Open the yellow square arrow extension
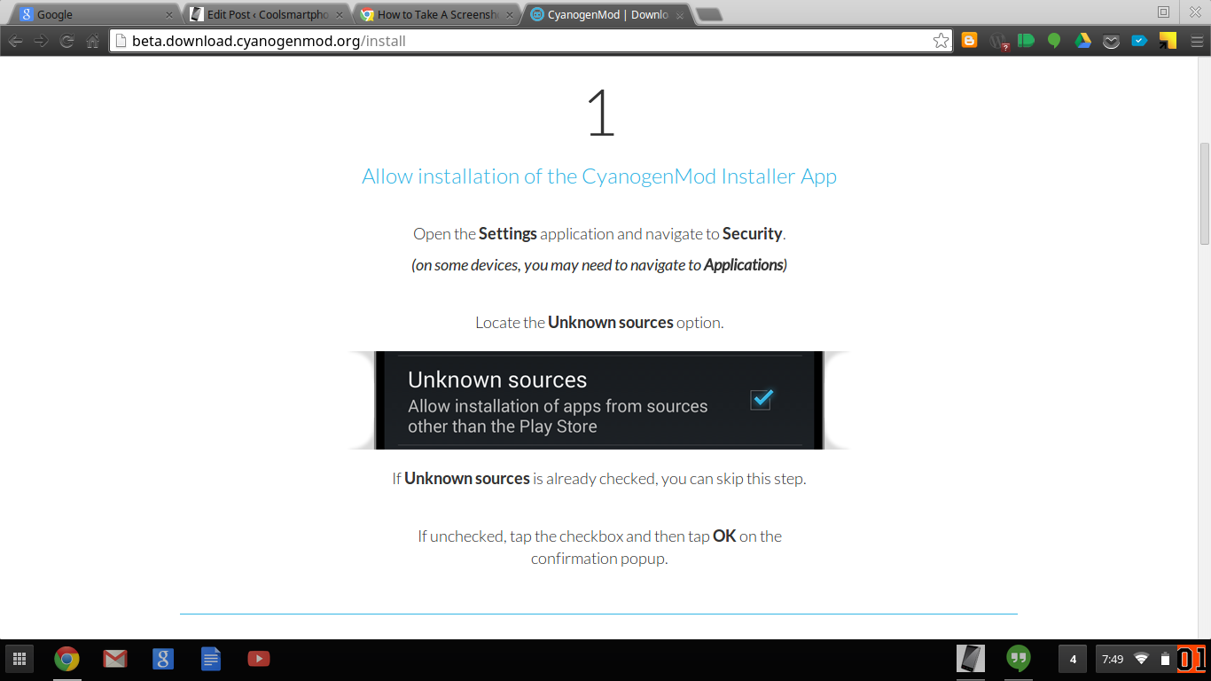This screenshot has height=681, width=1211. 1168,40
